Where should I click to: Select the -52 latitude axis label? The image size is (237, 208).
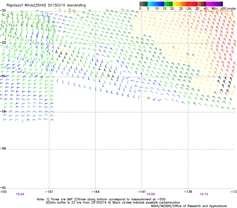click(x=3, y=43)
